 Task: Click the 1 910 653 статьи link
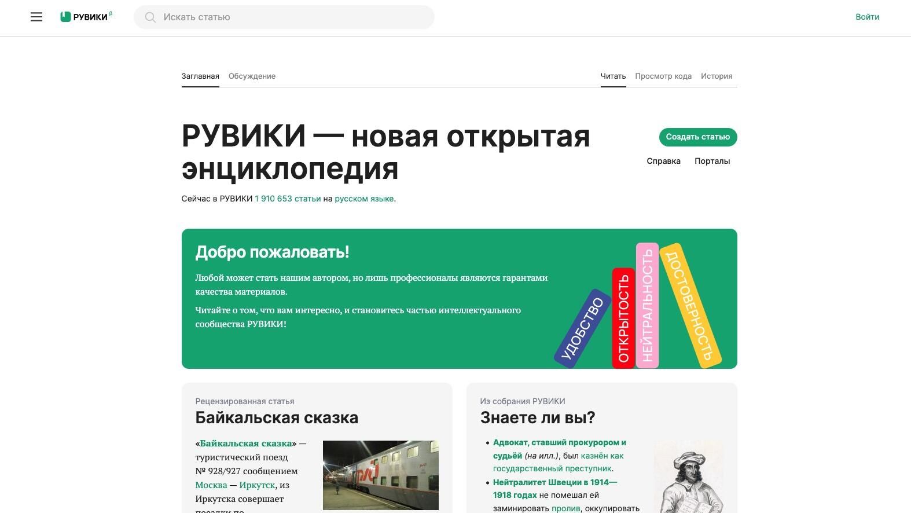point(288,199)
